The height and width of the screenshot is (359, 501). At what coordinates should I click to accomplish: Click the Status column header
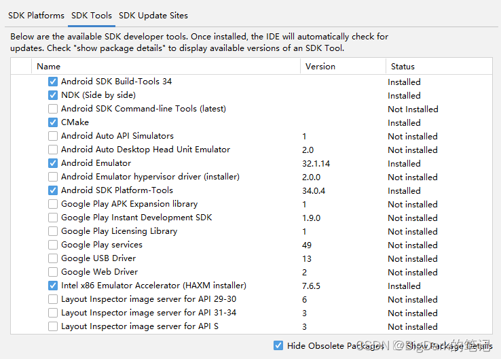(x=439, y=66)
